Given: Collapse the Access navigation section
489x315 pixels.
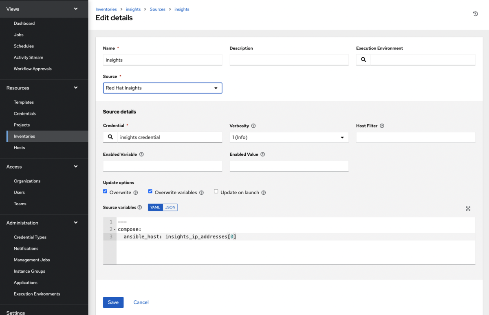Looking at the screenshot, I should tap(44, 167).
